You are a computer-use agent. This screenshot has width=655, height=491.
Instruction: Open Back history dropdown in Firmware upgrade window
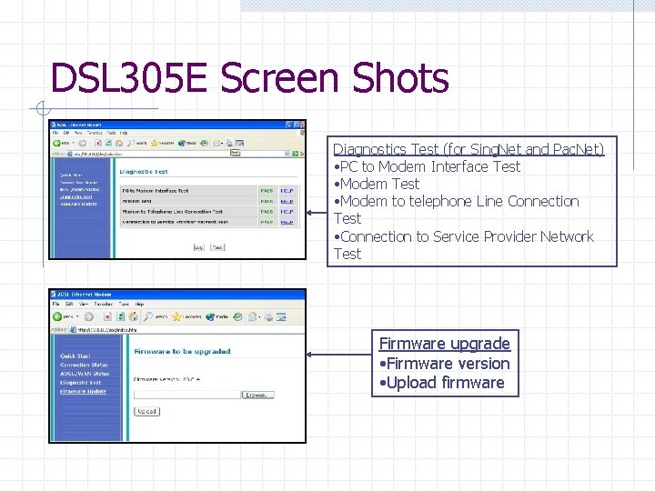point(77,316)
